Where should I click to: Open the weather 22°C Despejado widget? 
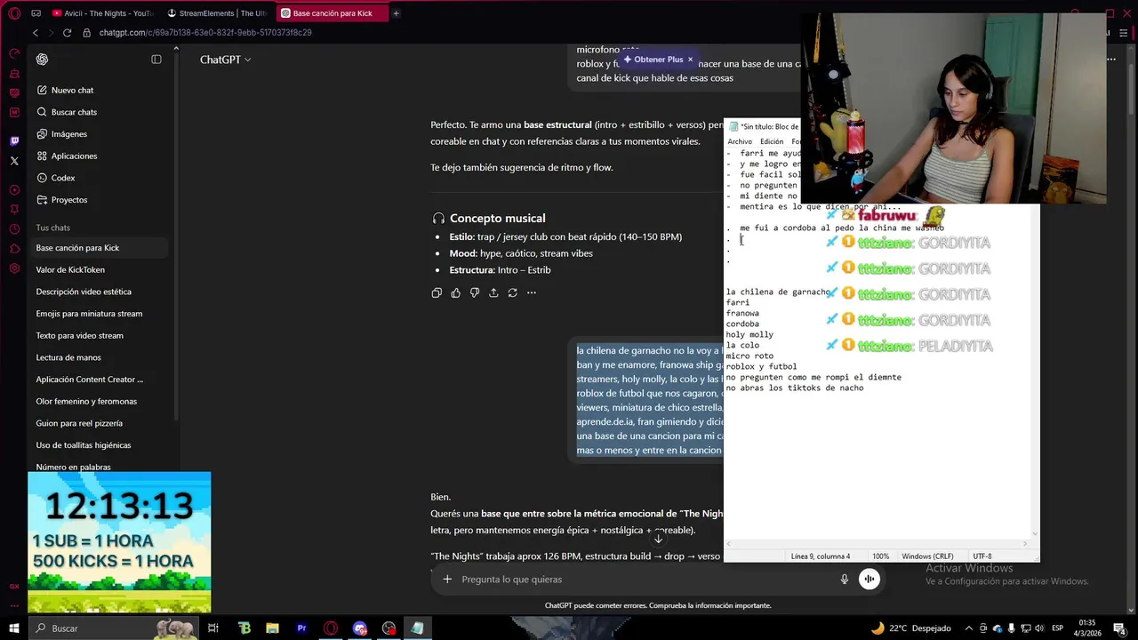point(910,628)
